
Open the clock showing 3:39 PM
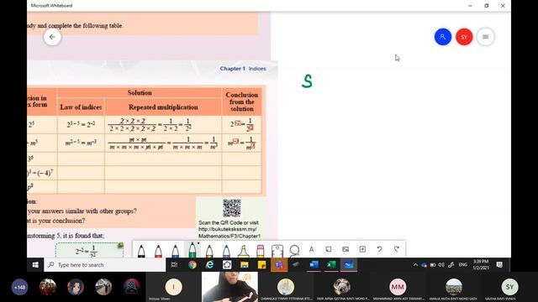point(481,265)
